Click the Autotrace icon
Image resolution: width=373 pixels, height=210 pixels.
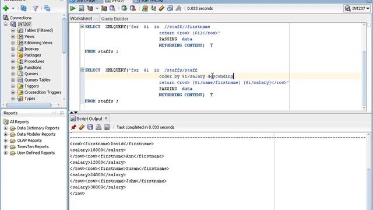(x=104, y=8)
